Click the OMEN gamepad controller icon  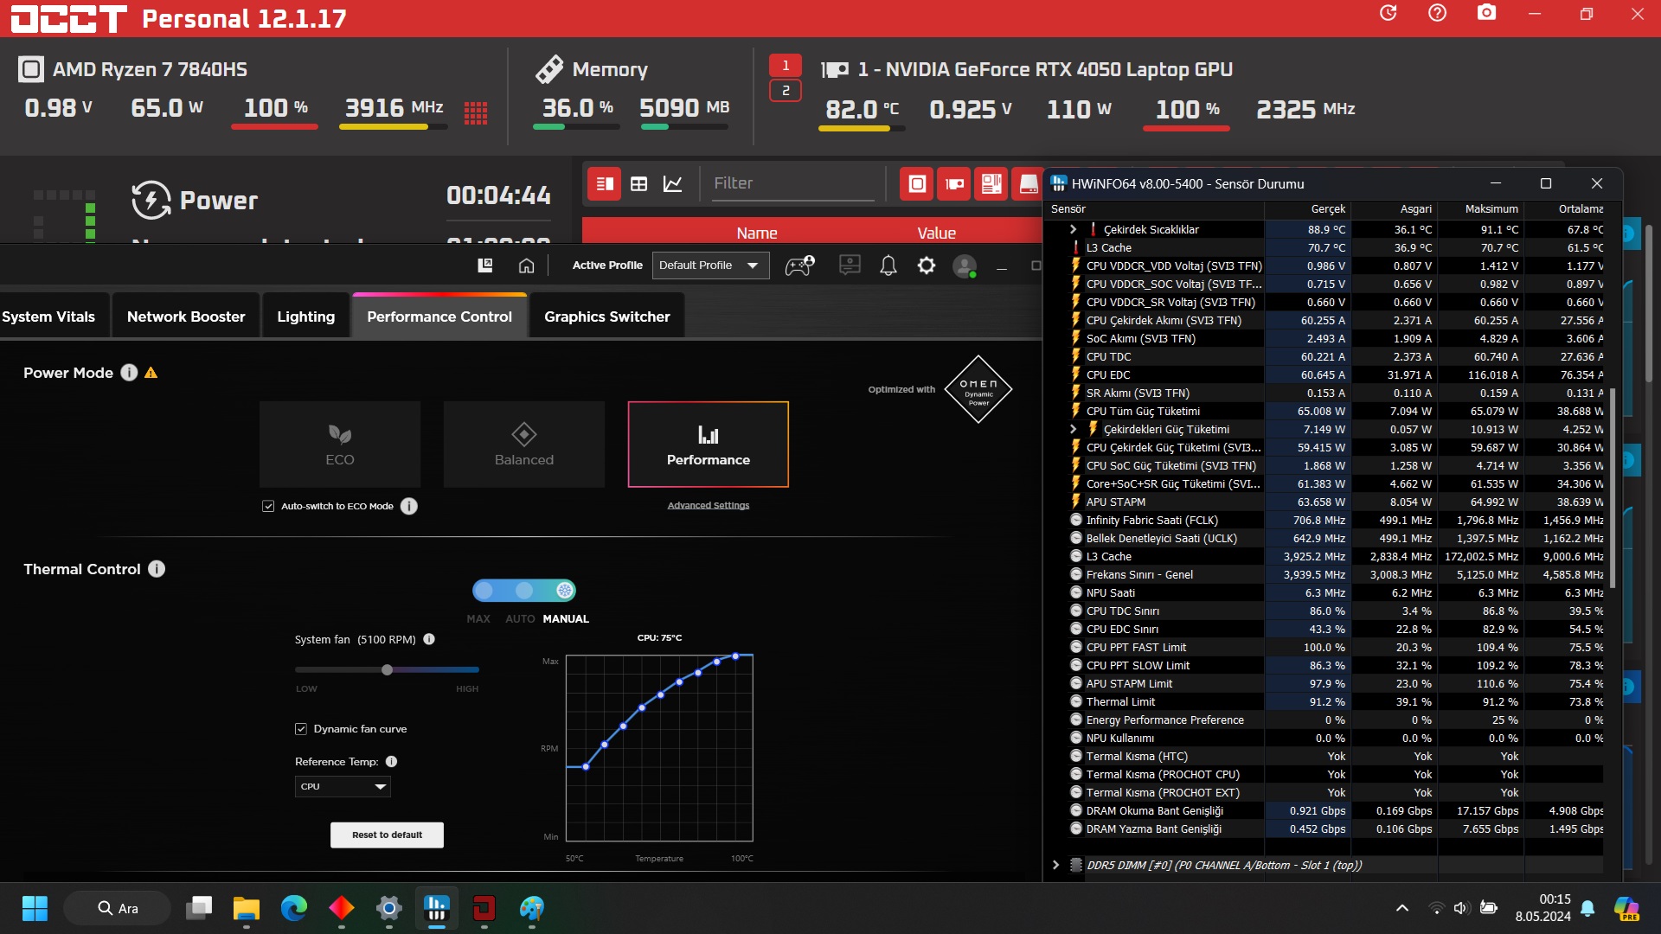pos(798,265)
